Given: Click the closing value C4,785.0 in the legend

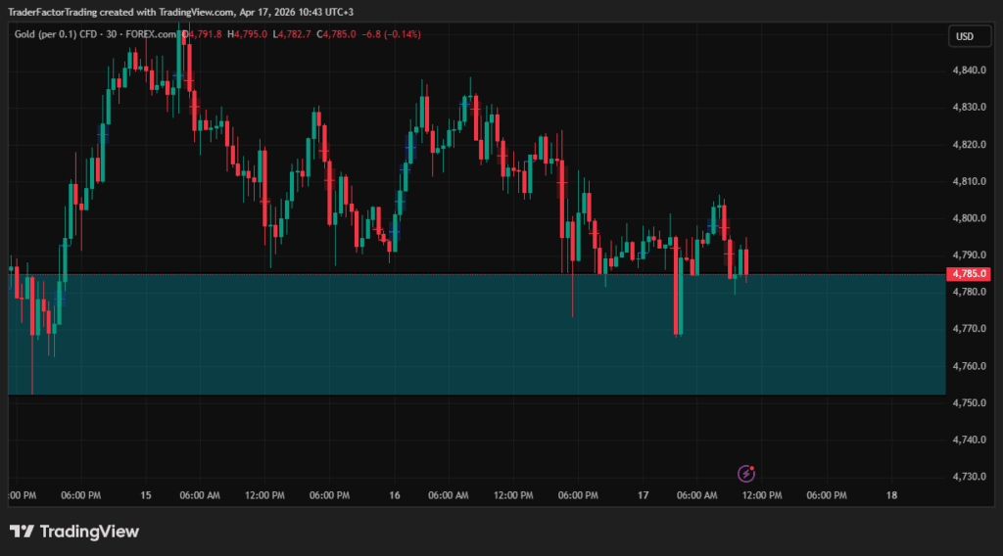Looking at the screenshot, I should point(337,34).
